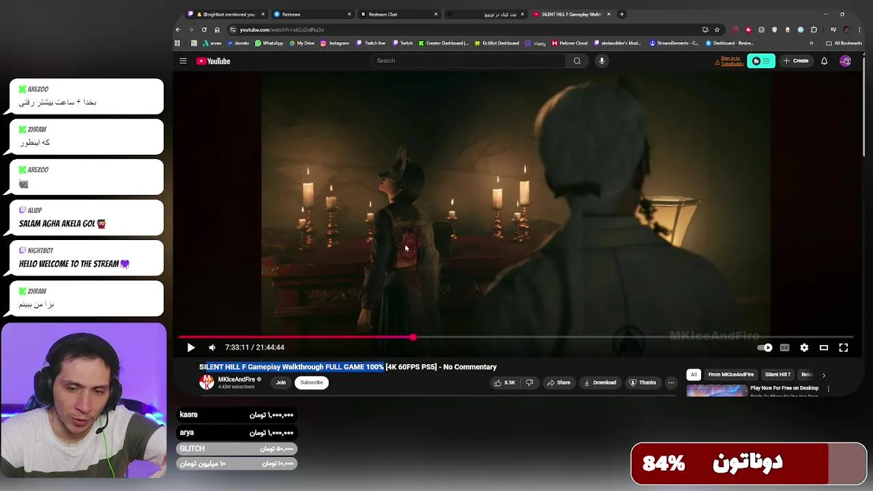Open the browser apps grid shortcut
The width and height of the screenshot is (873, 491).
click(x=177, y=43)
